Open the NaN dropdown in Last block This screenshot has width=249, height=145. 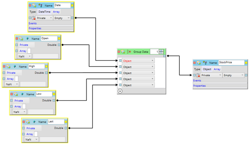pyautogui.click(x=32, y=140)
